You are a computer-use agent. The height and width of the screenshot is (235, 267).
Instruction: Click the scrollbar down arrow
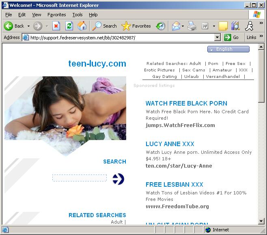261,221
